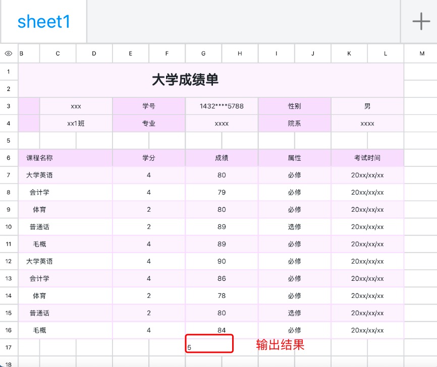Image resolution: width=437 pixels, height=367 pixels.
Task: Click credit value 2 in row 14
Action: [x=149, y=296]
